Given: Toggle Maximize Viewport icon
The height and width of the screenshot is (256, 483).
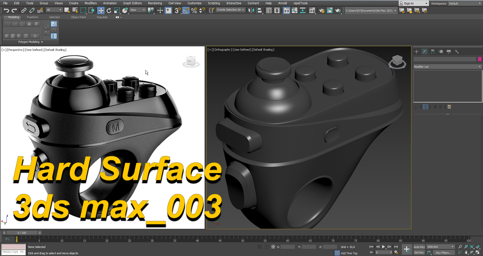Looking at the screenshot, I should point(477,252).
